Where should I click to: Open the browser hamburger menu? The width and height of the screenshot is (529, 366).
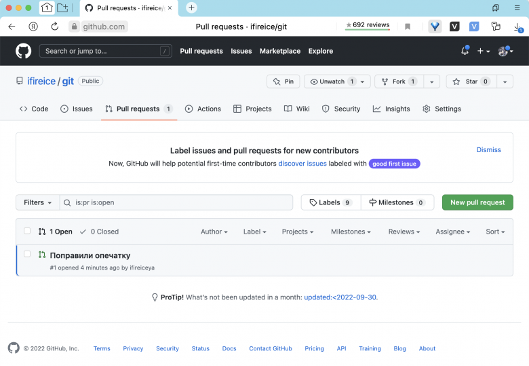pos(517,7)
